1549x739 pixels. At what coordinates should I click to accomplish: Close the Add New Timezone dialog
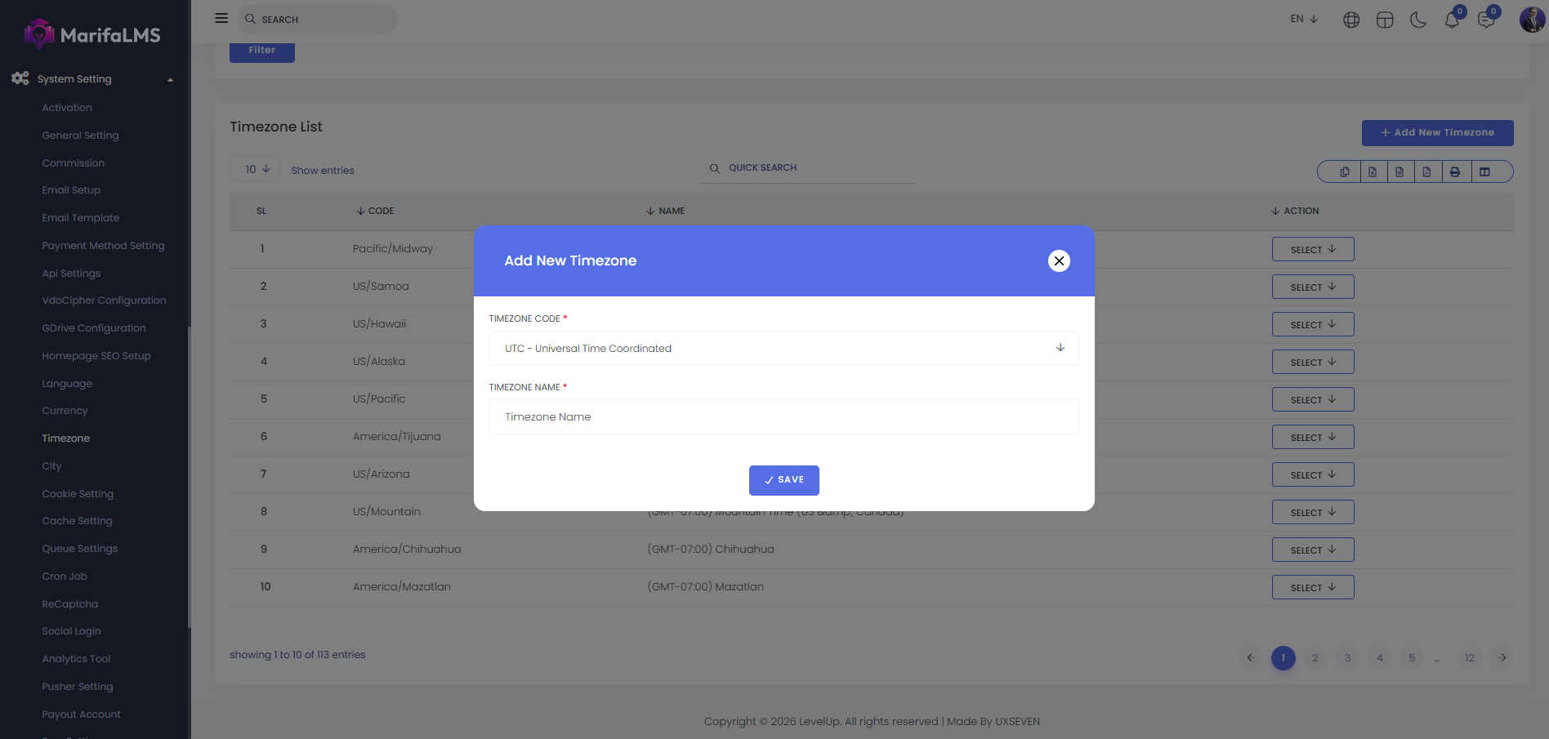click(1059, 260)
